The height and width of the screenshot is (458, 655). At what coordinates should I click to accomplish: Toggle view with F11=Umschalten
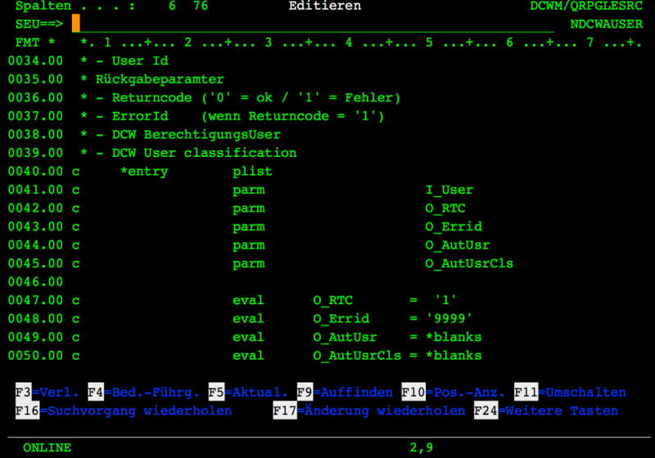coord(569,393)
